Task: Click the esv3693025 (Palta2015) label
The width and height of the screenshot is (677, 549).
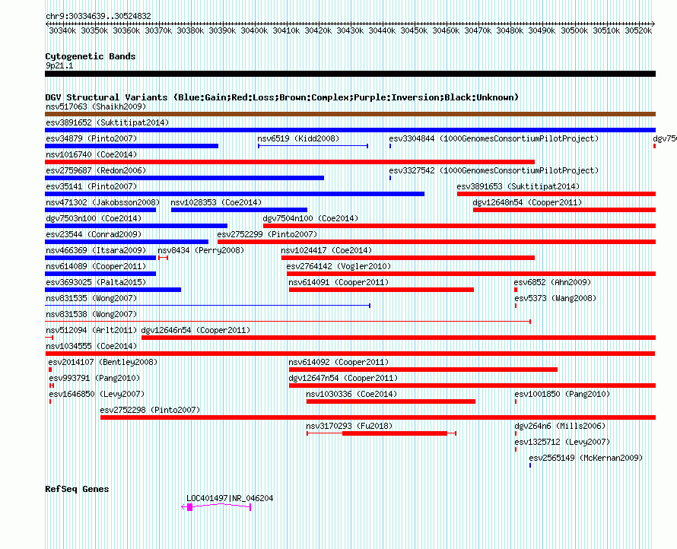Action: pyautogui.click(x=96, y=282)
